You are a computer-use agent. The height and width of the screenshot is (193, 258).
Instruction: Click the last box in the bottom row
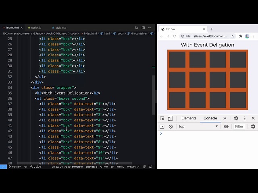tap(238, 100)
